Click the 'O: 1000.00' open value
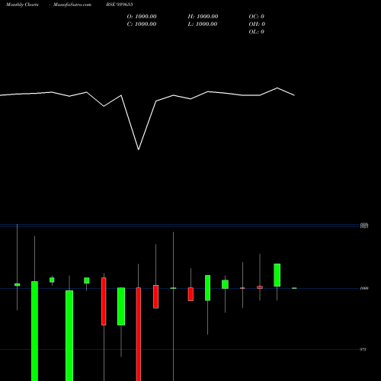This screenshot has height=381, width=381. [142, 17]
